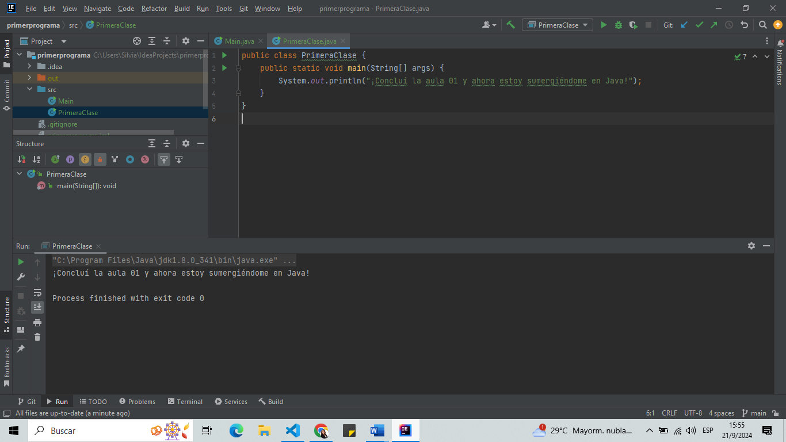Hide the Project tool window
Screen dimensions: 786x442
[x=201, y=41]
